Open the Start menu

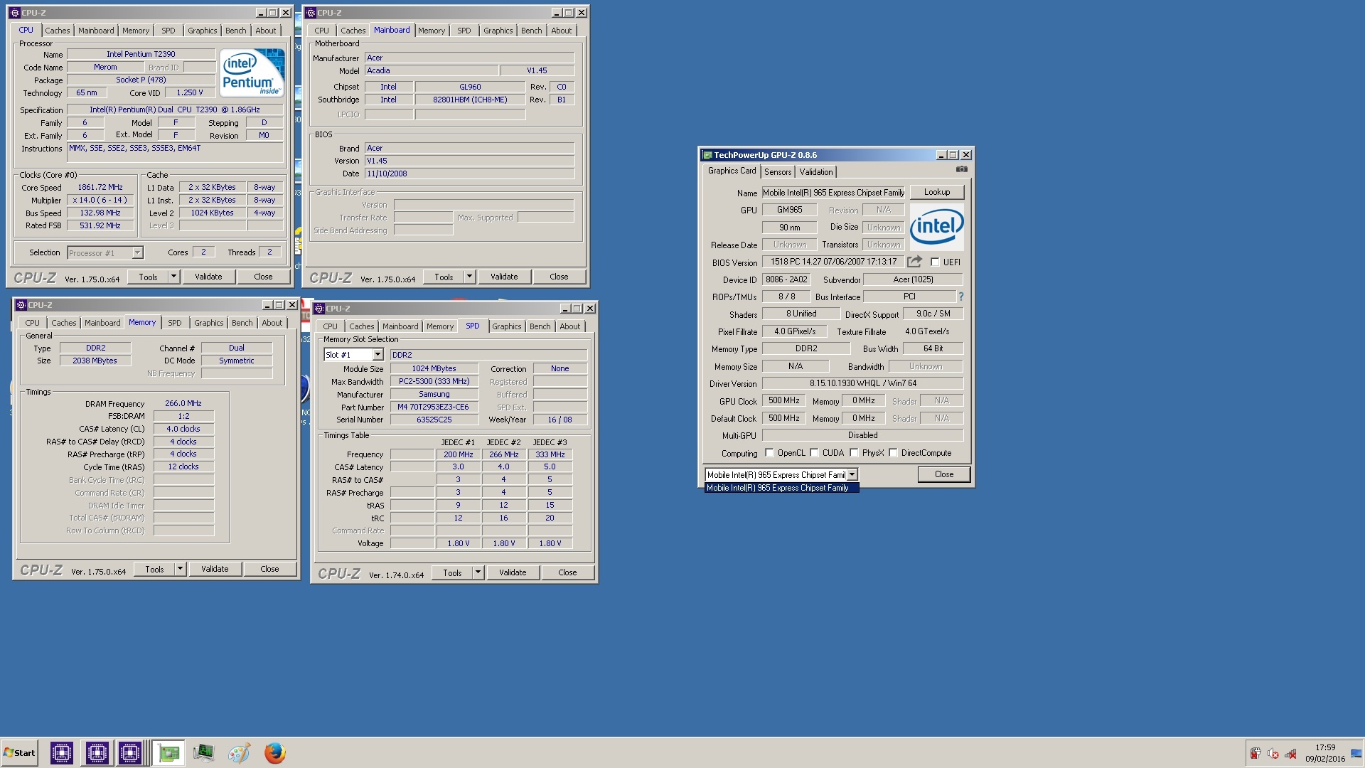pyautogui.click(x=19, y=753)
